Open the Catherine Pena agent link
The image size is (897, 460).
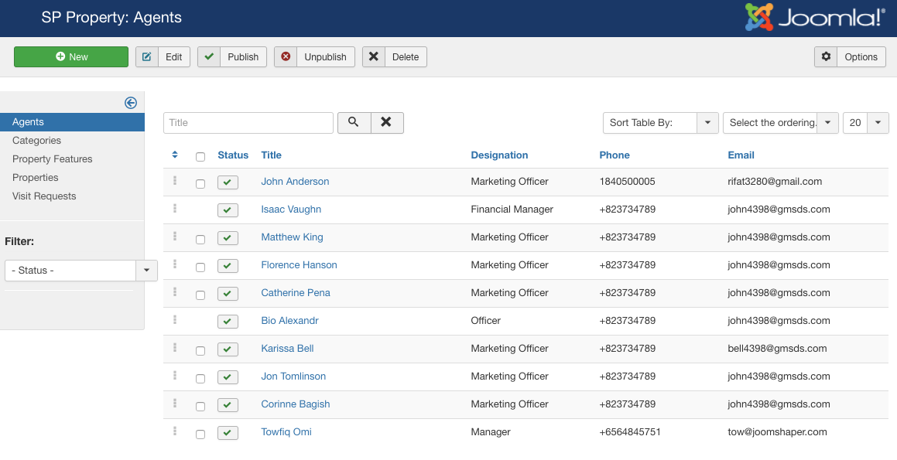click(296, 293)
